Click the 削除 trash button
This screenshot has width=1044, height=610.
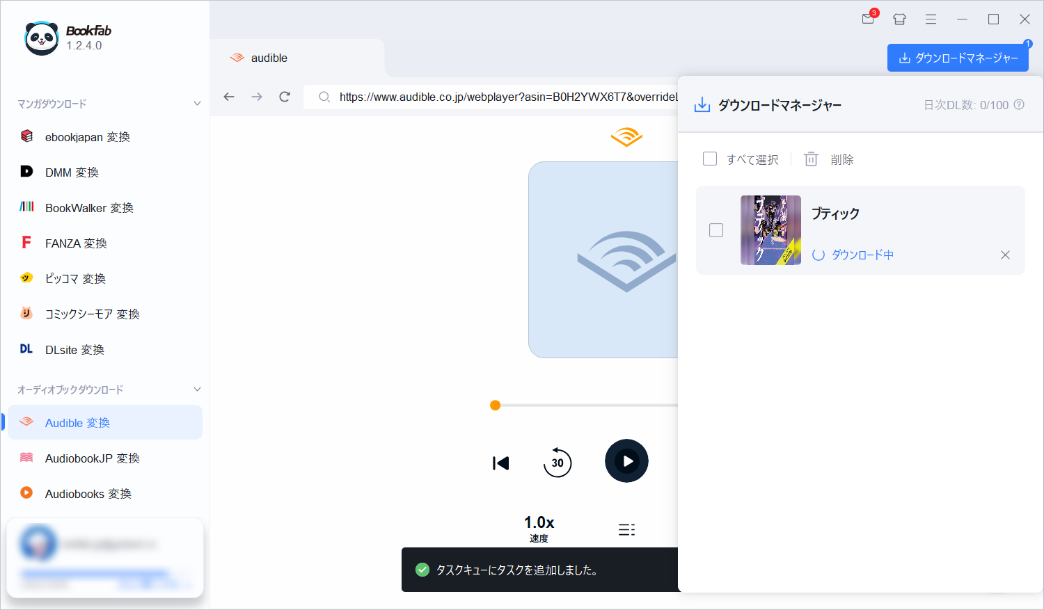tap(829, 159)
